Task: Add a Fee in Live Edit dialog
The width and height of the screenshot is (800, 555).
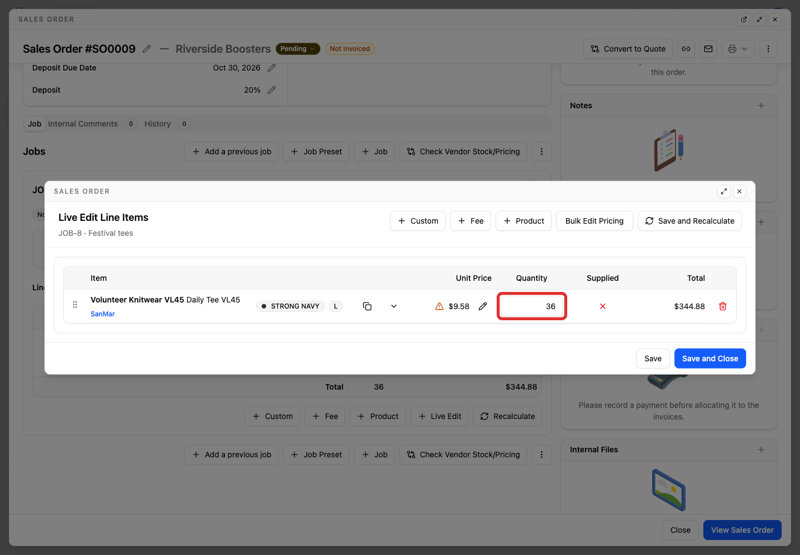Action: [x=471, y=221]
